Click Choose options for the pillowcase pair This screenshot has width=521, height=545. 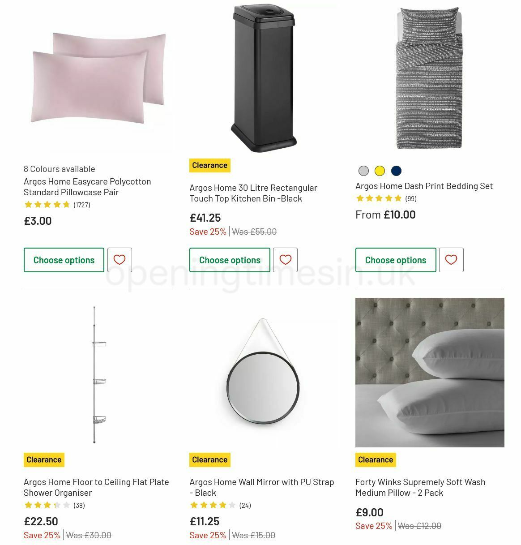tap(64, 260)
